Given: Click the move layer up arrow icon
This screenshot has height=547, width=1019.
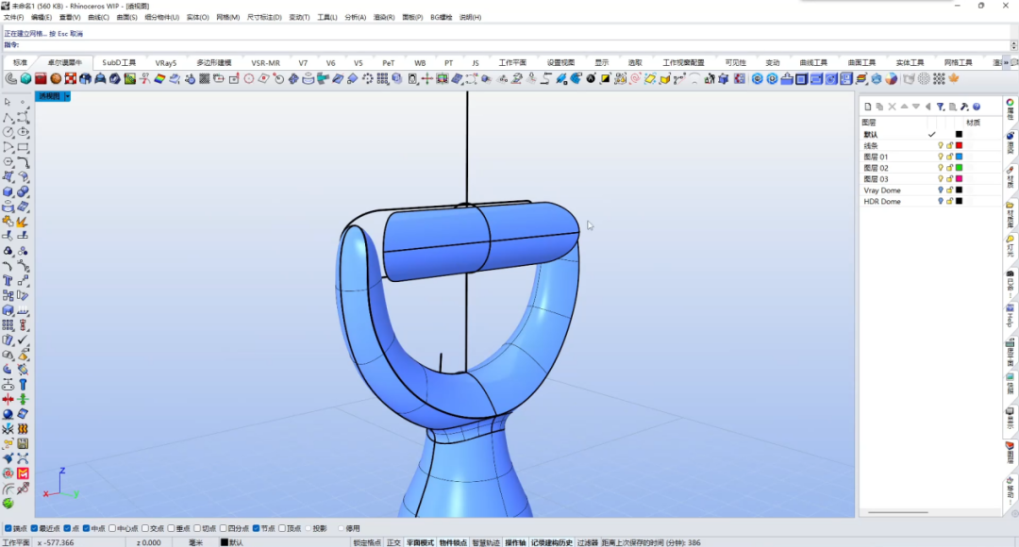Looking at the screenshot, I should 904,107.
